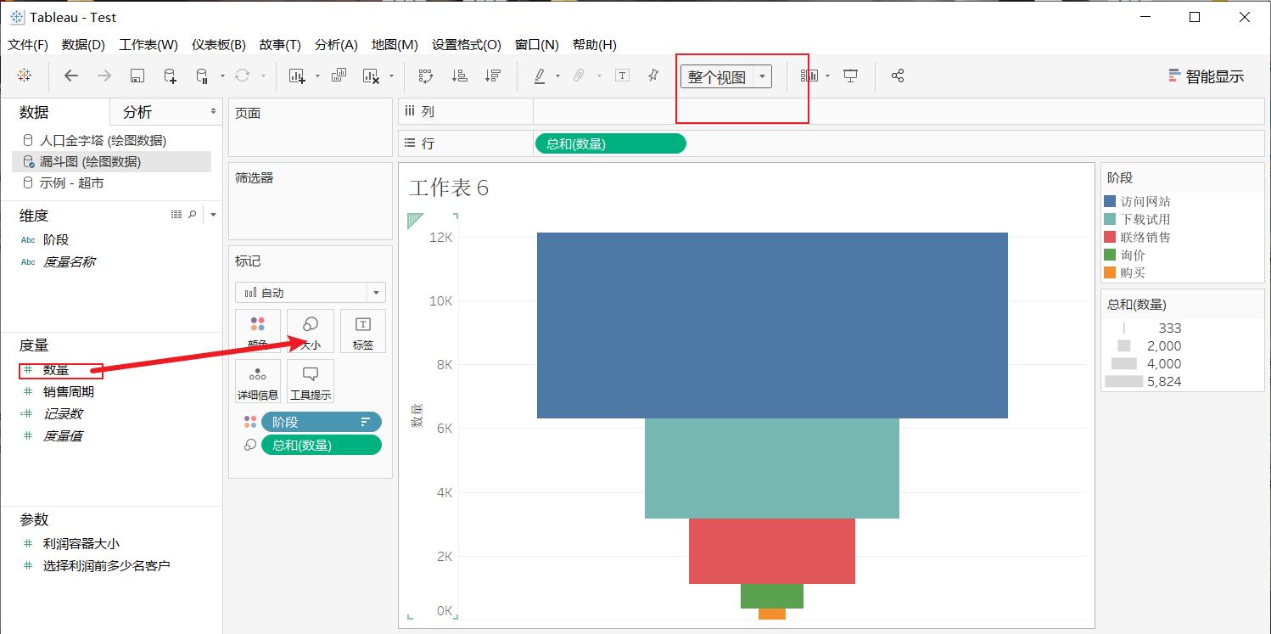Click the 下载试用 teal legend swatch
Screen dimensions: 1271x634
(1109, 219)
